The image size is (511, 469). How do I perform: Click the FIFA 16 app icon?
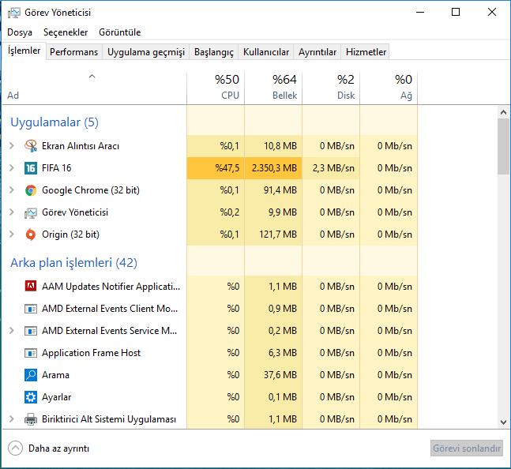pos(31,168)
